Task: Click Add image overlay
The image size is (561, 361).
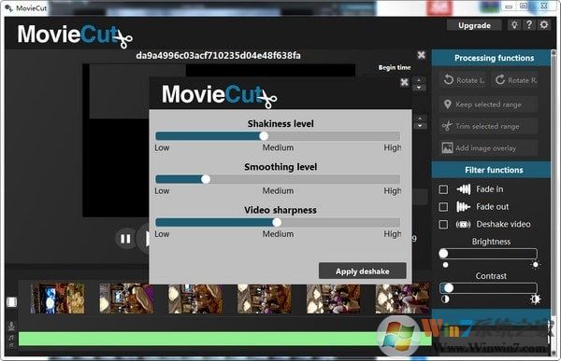Action: [488, 147]
